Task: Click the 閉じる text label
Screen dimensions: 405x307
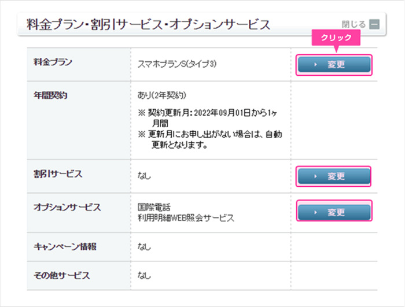Action: coord(354,25)
